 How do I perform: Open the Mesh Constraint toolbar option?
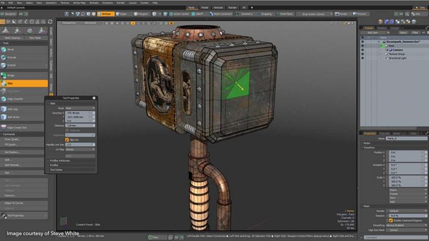(221, 14)
